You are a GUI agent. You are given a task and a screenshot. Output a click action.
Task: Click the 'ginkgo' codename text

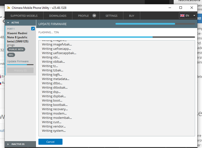(11, 45)
